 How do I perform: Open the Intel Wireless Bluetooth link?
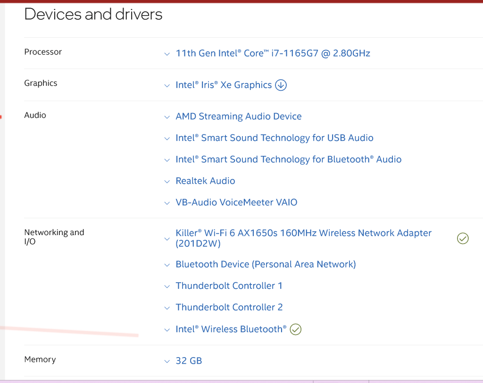coord(231,329)
